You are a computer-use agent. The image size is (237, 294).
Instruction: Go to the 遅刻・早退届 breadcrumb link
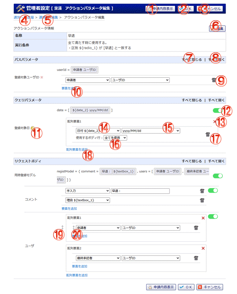click(24, 17)
